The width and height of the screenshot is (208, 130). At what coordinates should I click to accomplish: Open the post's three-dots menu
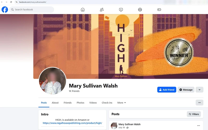click(x=199, y=126)
